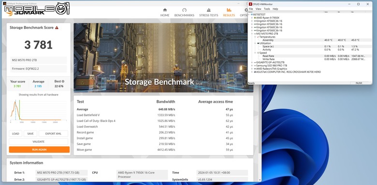377x185 pixels.
Task: Open the View menu in HWMonitor
Action: click(x=258, y=9)
